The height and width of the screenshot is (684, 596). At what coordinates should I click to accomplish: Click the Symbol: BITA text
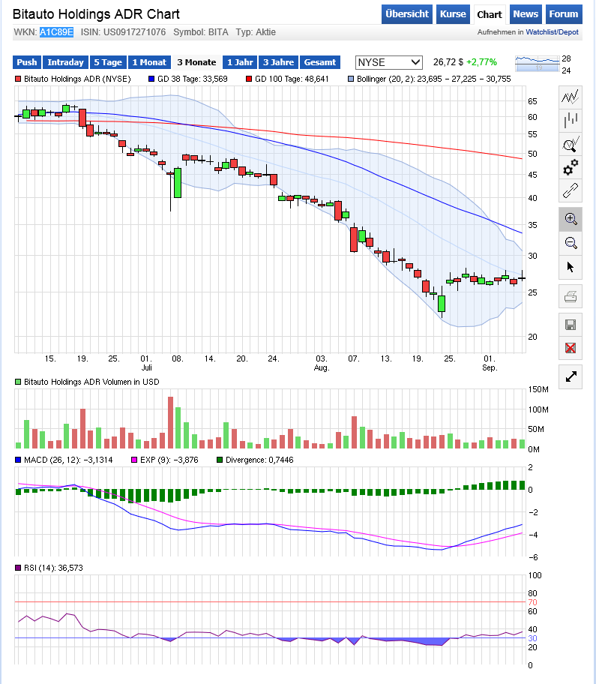[201, 32]
